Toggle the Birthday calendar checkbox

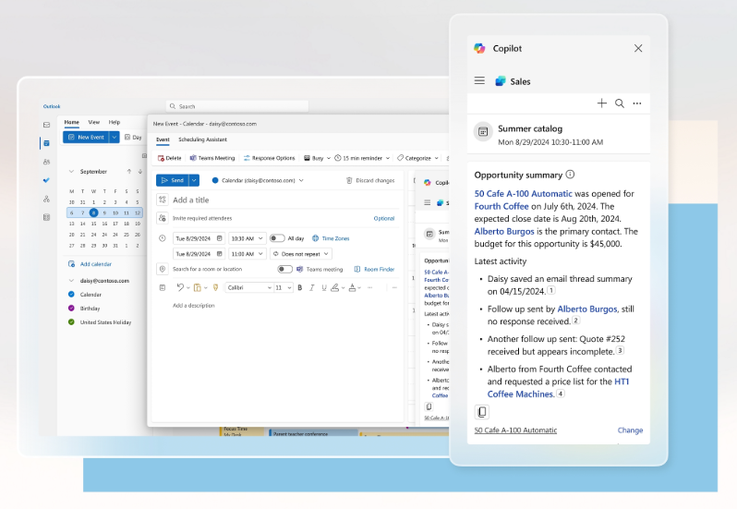[x=71, y=309]
